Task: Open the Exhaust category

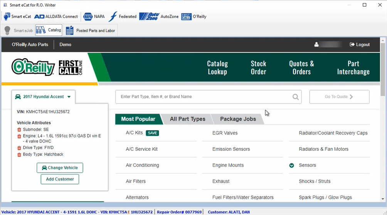Action: pyautogui.click(x=221, y=181)
